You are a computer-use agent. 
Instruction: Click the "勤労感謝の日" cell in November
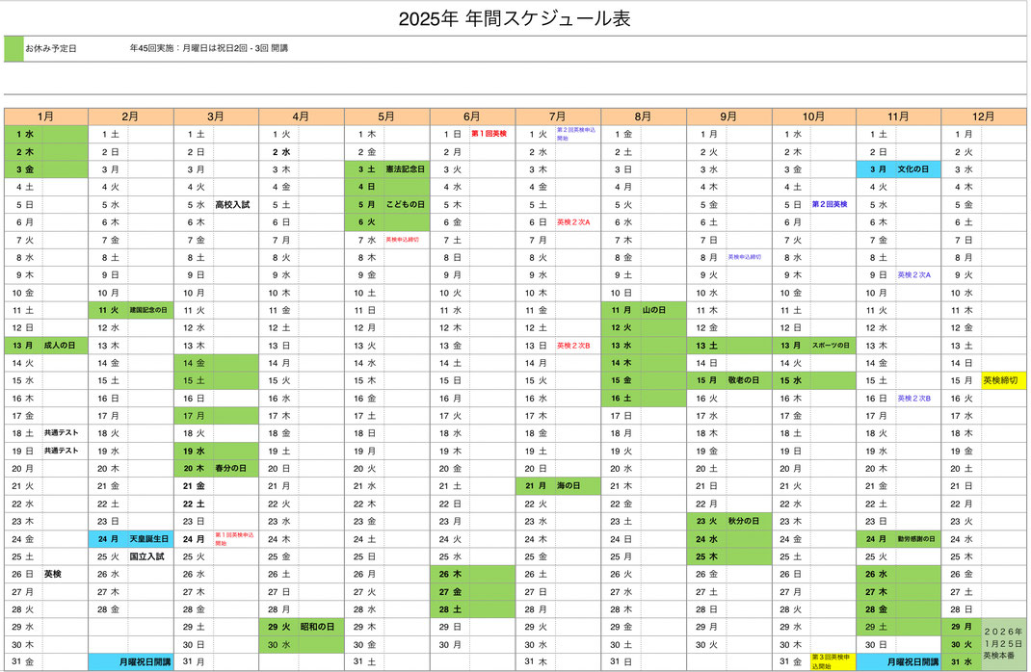[916, 539]
